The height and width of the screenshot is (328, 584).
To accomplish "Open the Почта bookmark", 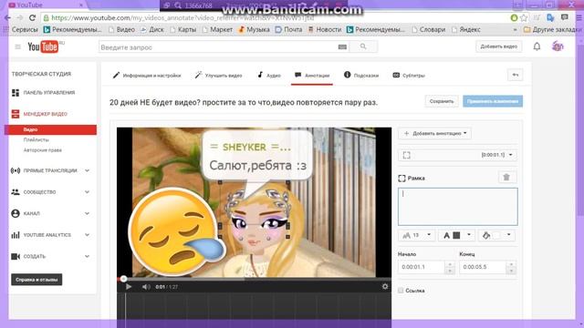I will click(x=289, y=29).
